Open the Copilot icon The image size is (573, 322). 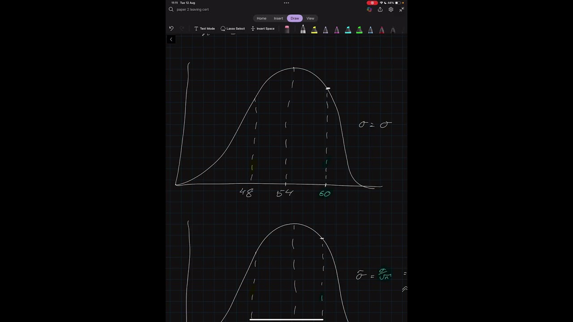click(369, 9)
